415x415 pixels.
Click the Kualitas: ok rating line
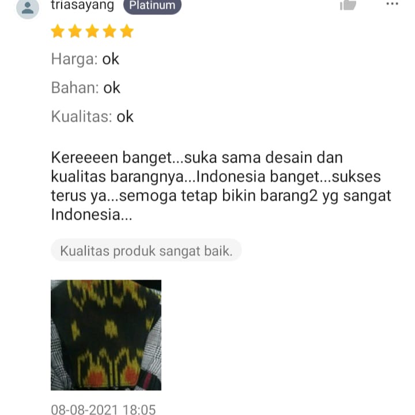point(92,116)
